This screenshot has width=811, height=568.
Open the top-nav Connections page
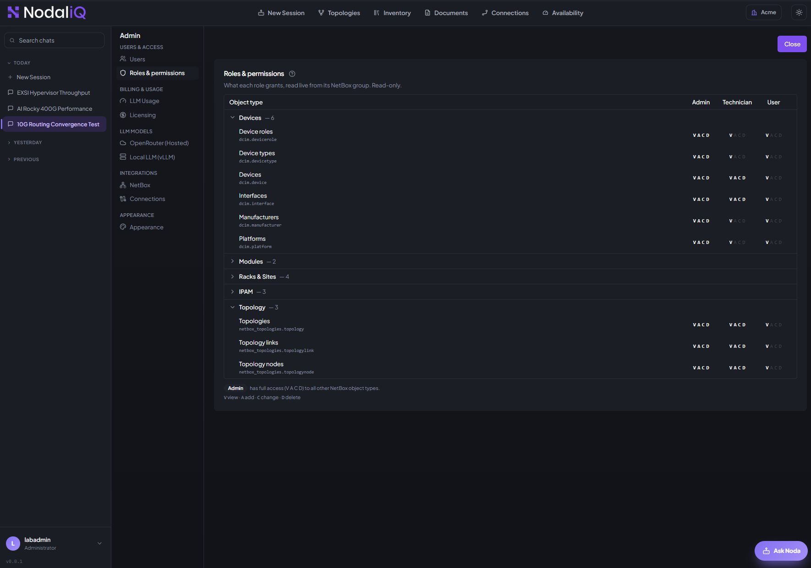coord(505,13)
